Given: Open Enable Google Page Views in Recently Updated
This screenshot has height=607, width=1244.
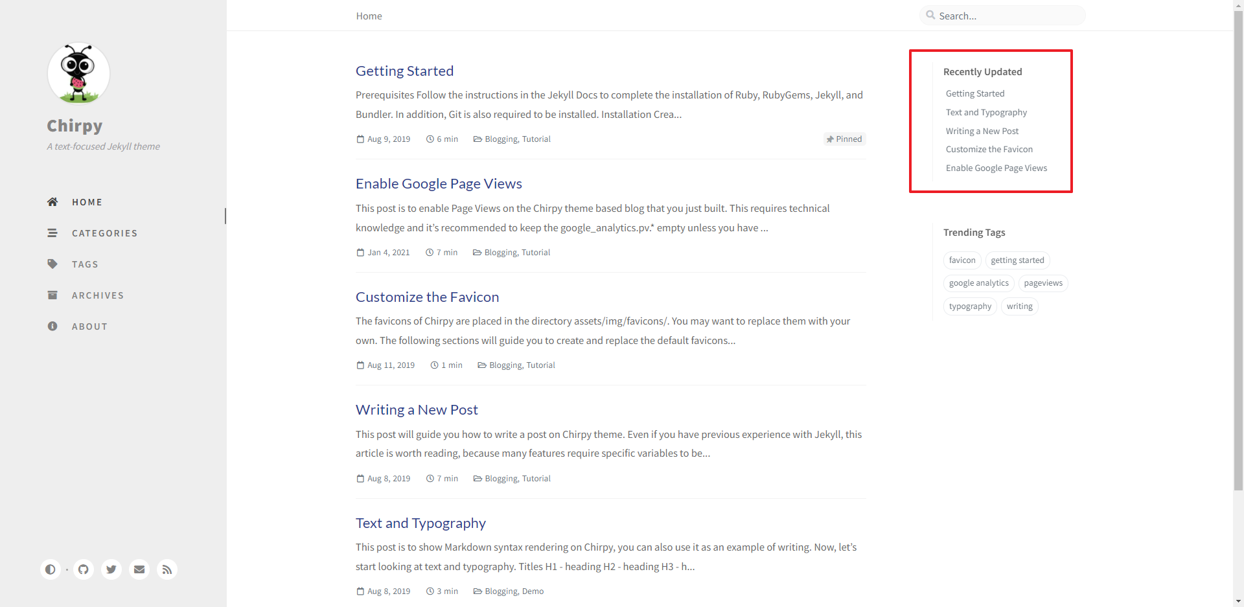Looking at the screenshot, I should [996, 168].
